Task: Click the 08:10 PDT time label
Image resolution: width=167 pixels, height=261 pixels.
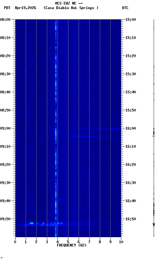Action: pos(5,38)
